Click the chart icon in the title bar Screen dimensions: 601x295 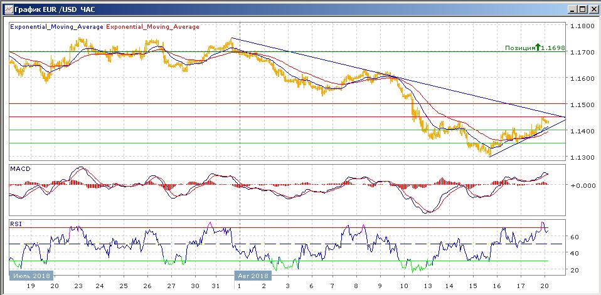tap(8, 9)
